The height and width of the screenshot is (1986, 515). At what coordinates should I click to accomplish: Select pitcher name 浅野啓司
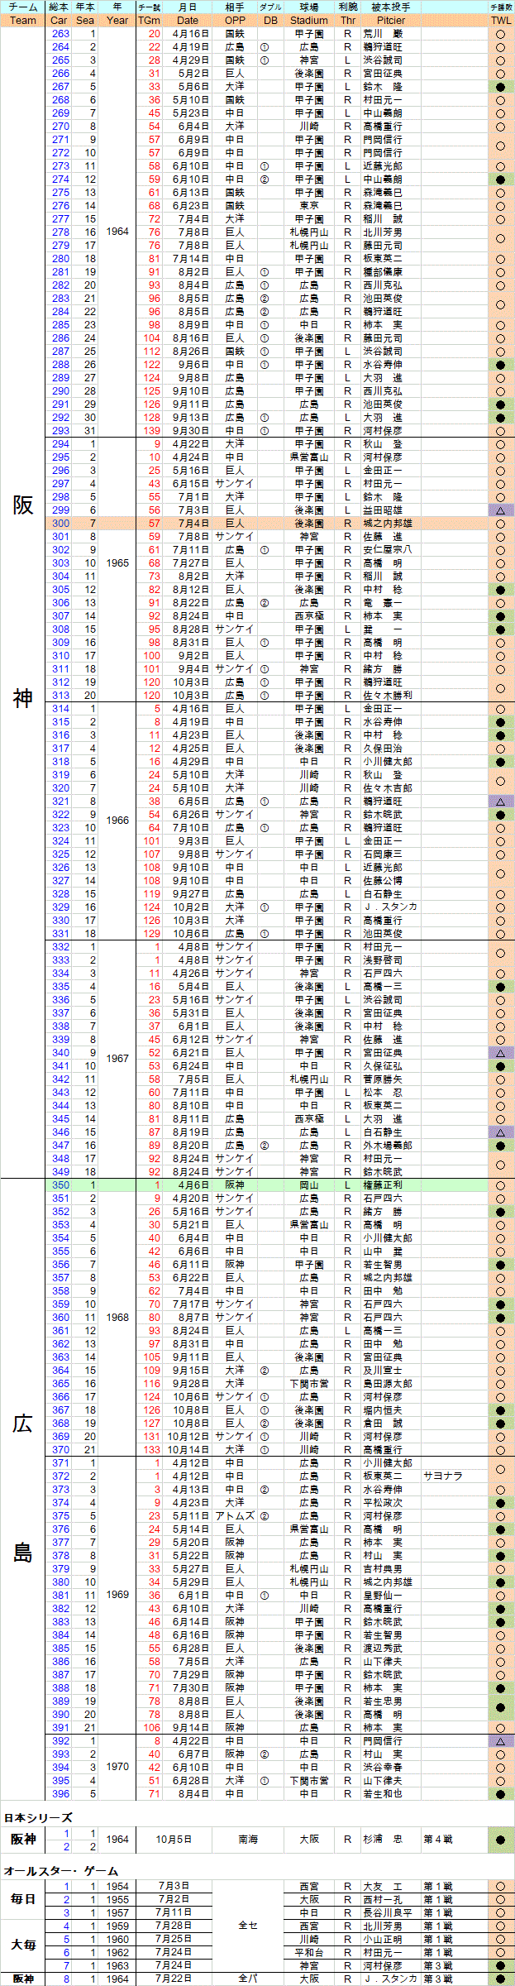pos(383,960)
